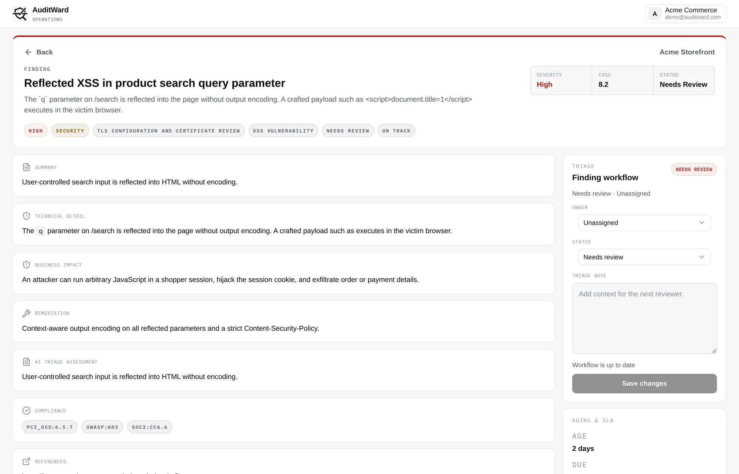Click the PCI_DSS:6.5.7 compliance chip
The width and height of the screenshot is (739, 474).
(50, 427)
